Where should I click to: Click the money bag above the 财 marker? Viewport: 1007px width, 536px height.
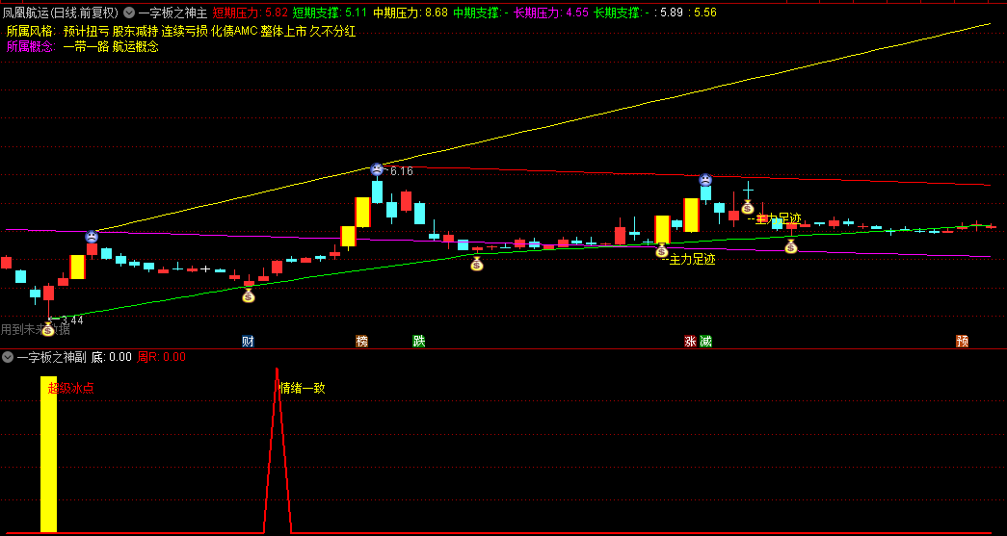tap(249, 295)
